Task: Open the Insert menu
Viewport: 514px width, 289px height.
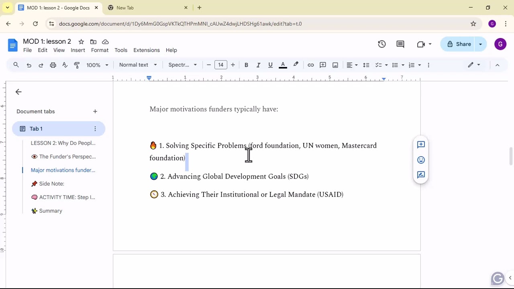Action: click(78, 50)
